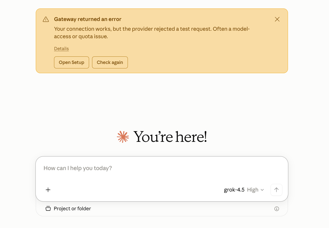Click the warning triangle icon in the banner
Screen dimensions: 329x228
46,19
